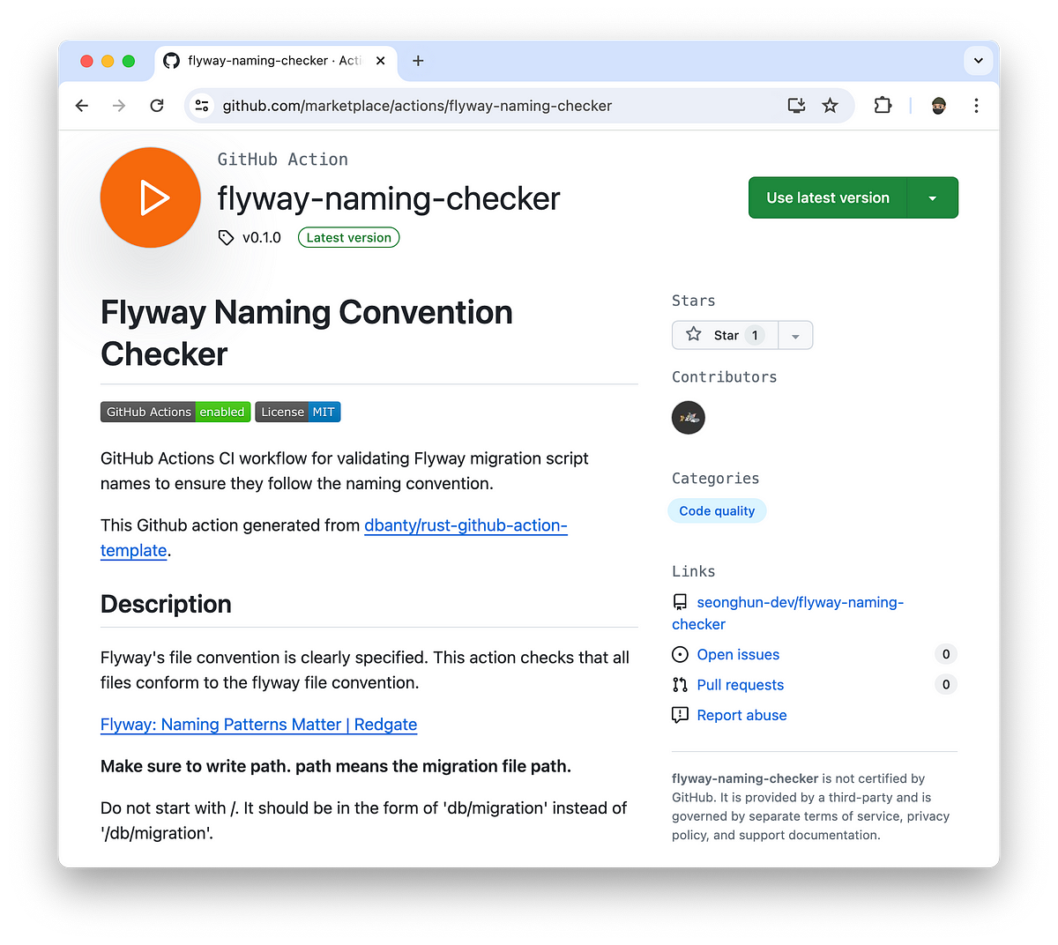Viewport: 1058px width, 945px height.
Task: Open the Pull requests link
Action: coord(740,685)
